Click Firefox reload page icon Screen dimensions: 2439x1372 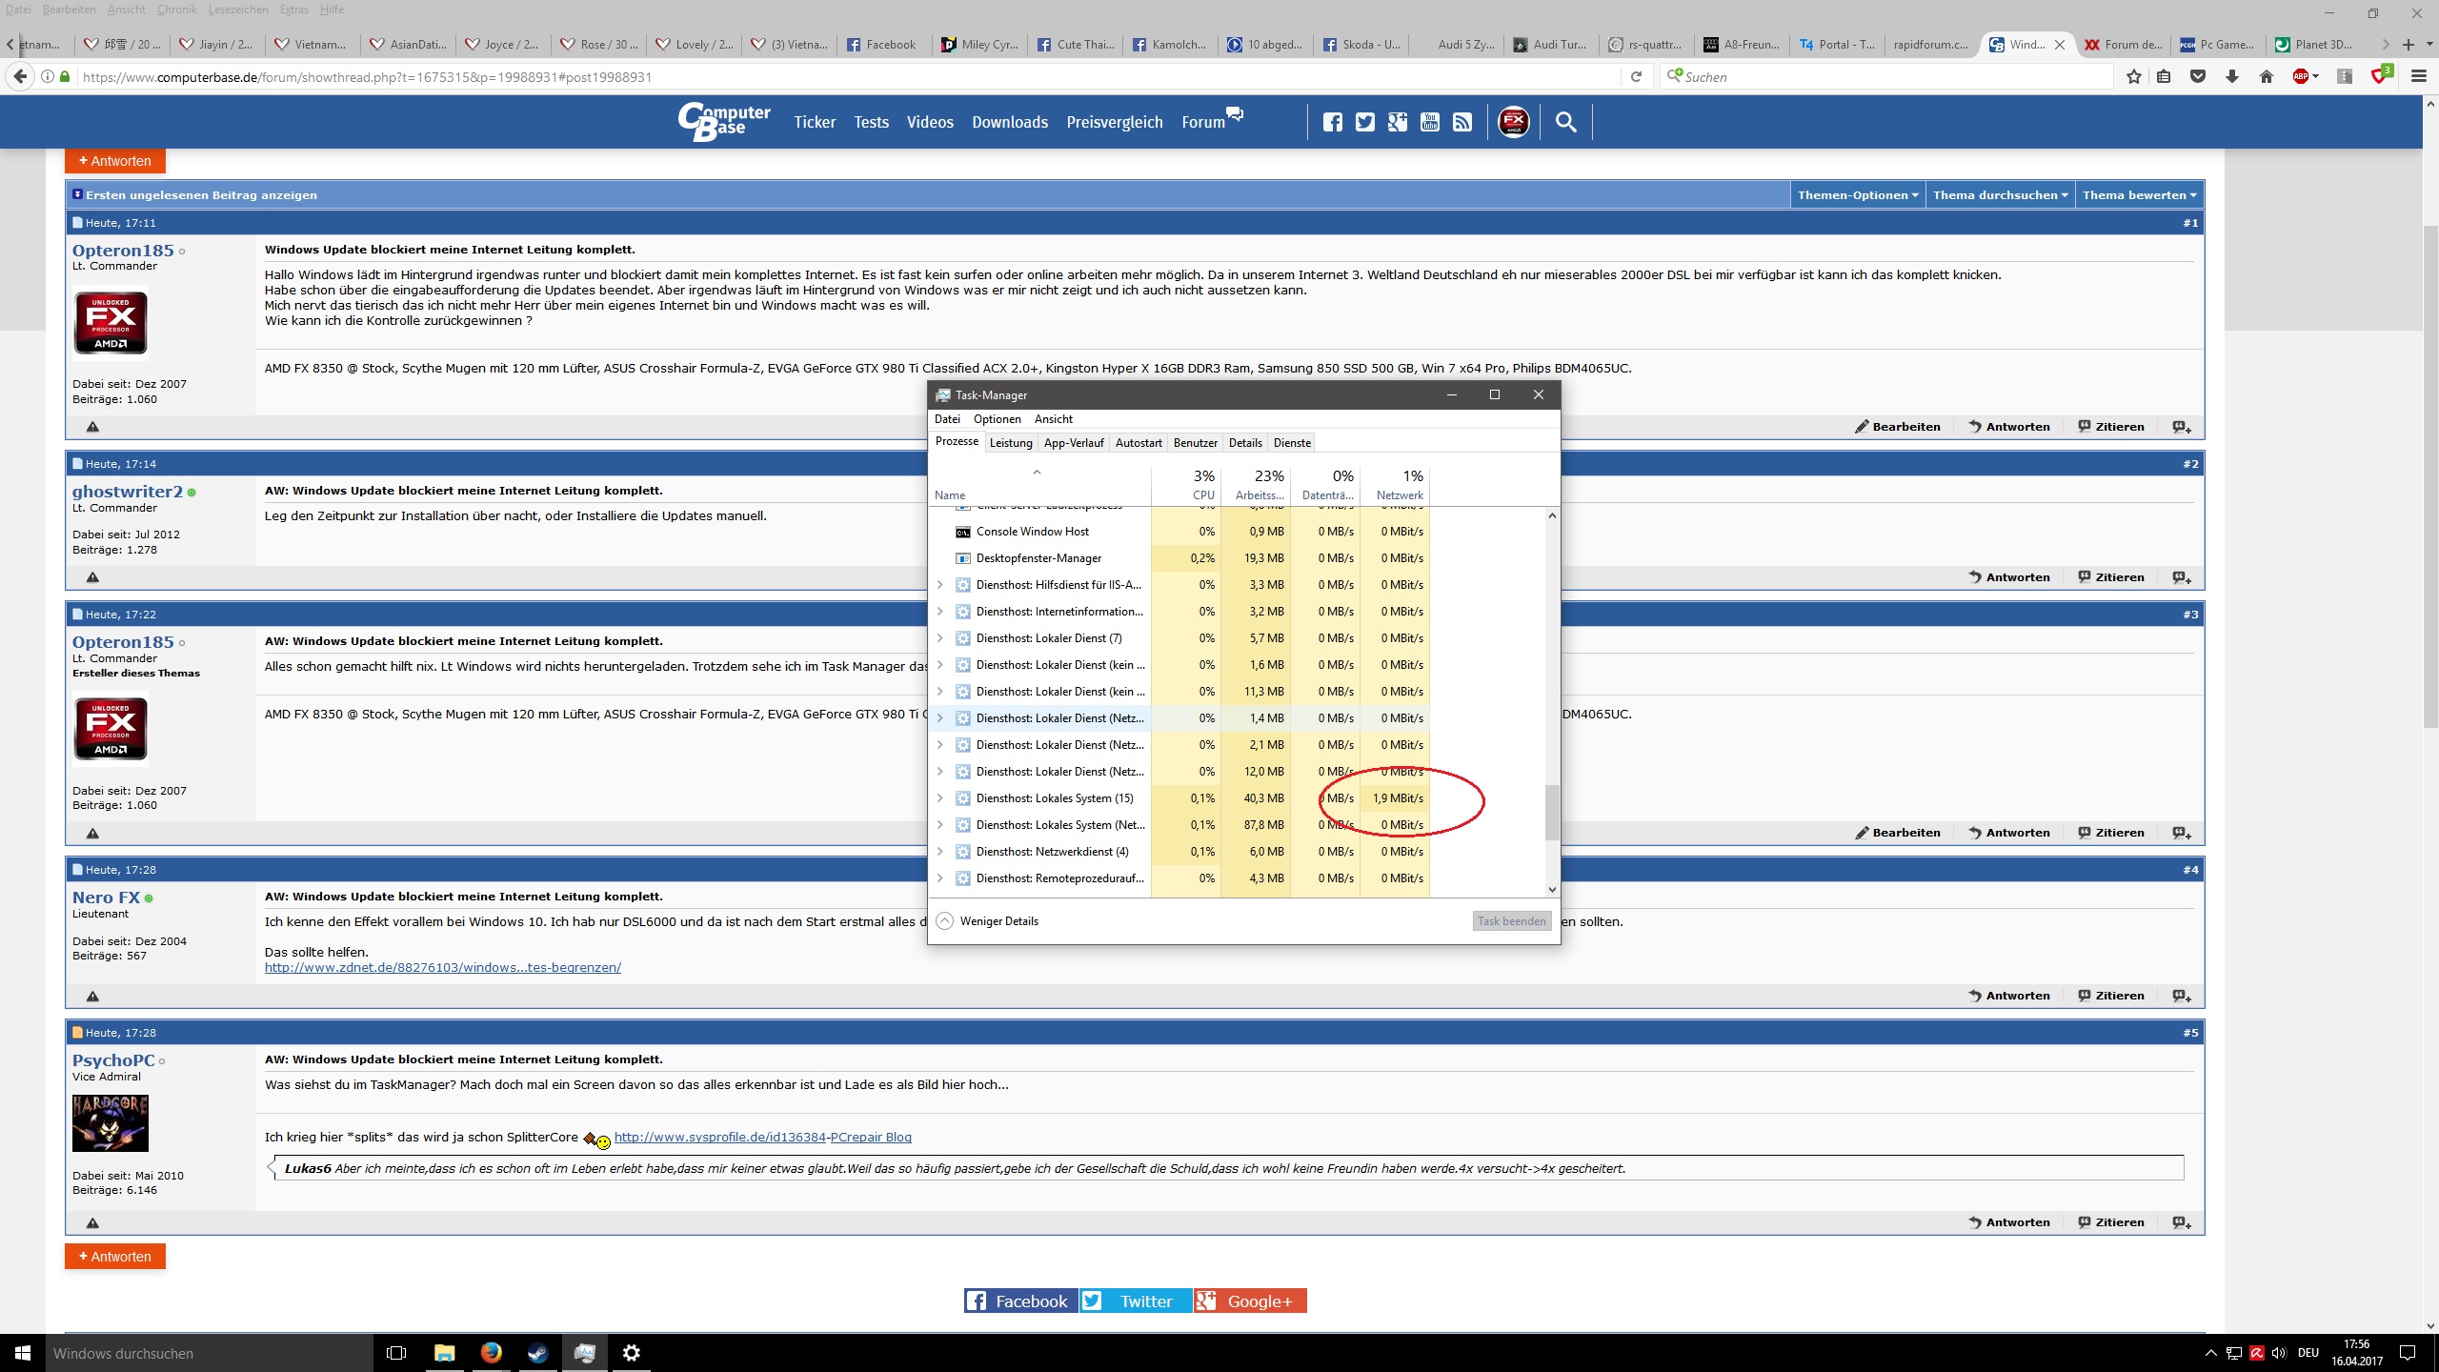(1636, 76)
